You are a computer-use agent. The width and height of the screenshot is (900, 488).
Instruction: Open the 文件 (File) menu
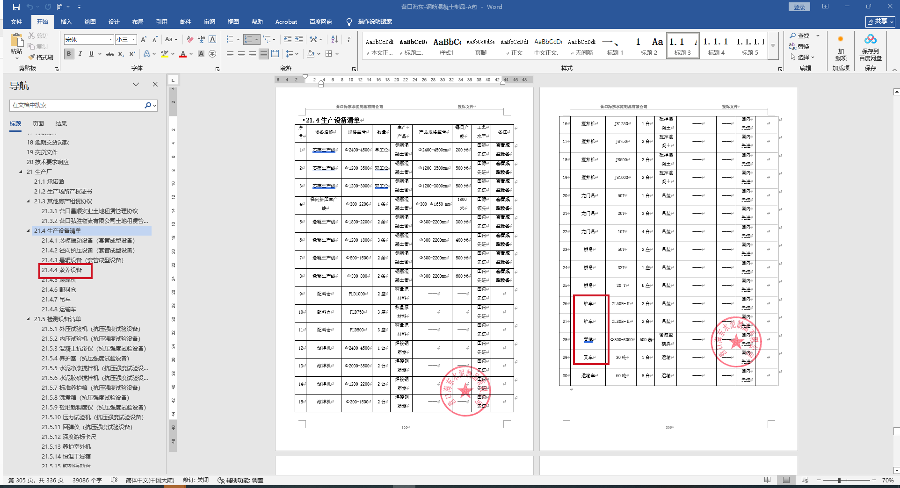tap(16, 22)
